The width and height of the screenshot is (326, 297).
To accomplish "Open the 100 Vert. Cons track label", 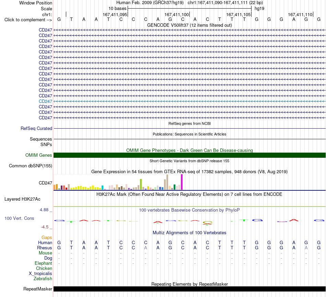I will 19,218.
